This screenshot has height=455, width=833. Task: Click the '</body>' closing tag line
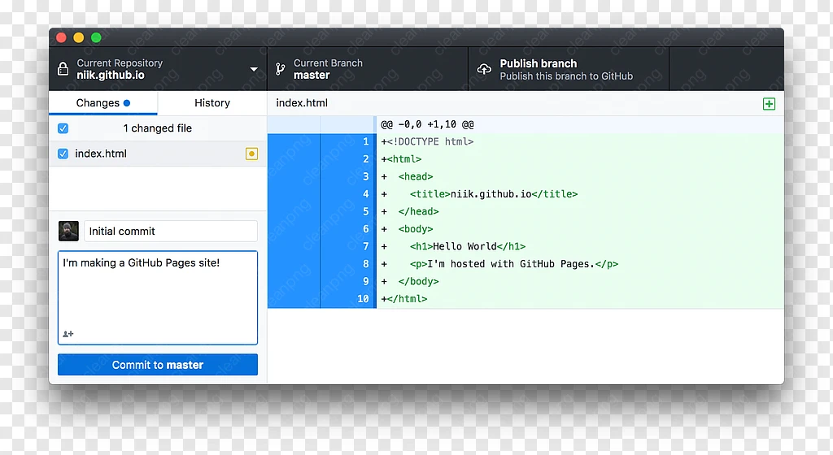point(419,282)
